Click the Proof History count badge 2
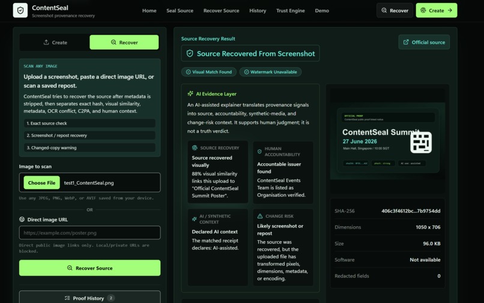 click(111, 298)
